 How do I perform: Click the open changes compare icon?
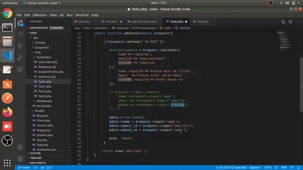[283, 22]
